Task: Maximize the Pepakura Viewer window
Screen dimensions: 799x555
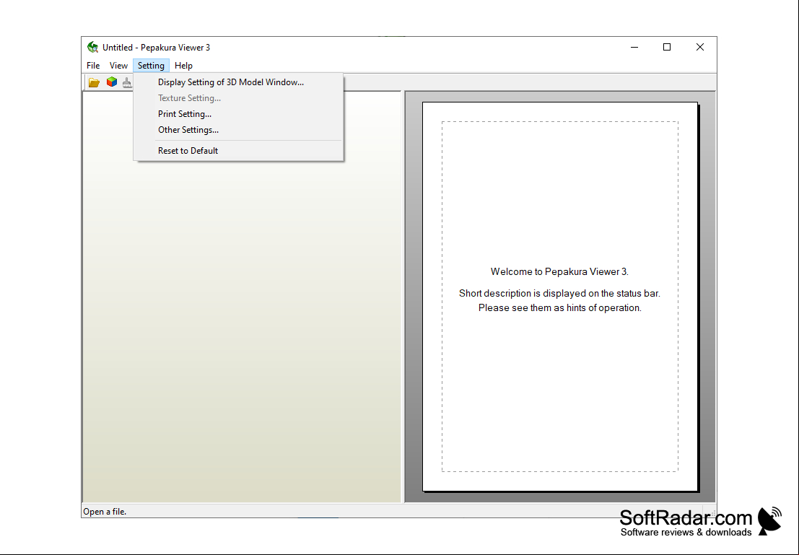Action: point(666,48)
